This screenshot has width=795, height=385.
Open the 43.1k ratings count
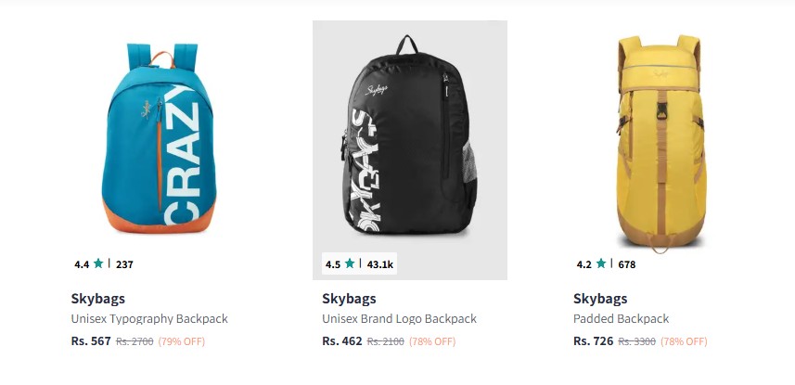(x=380, y=264)
